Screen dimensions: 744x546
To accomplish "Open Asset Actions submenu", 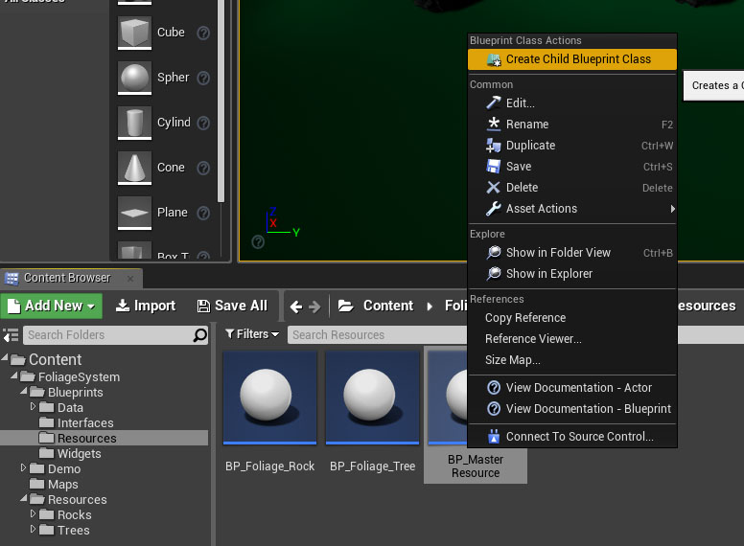I will [541, 209].
